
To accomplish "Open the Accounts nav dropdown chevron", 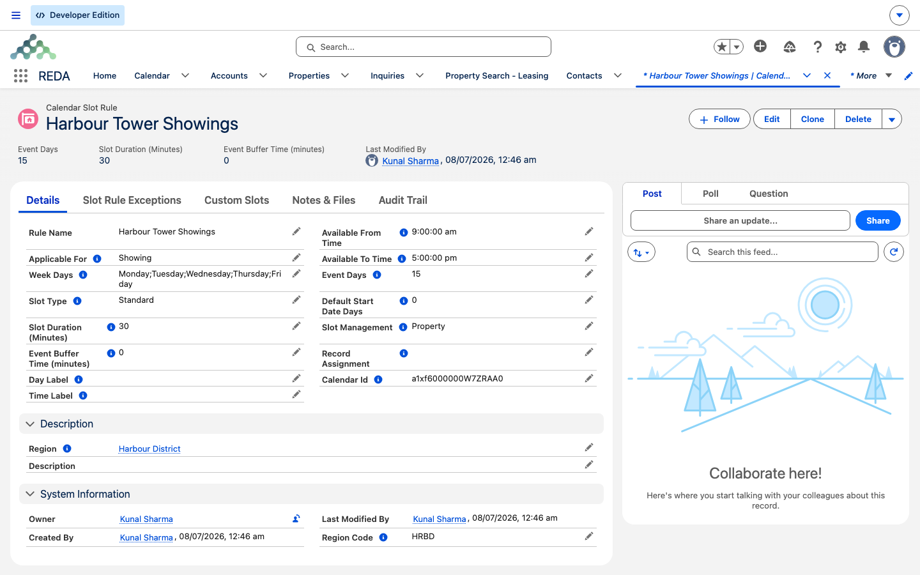I will [263, 75].
